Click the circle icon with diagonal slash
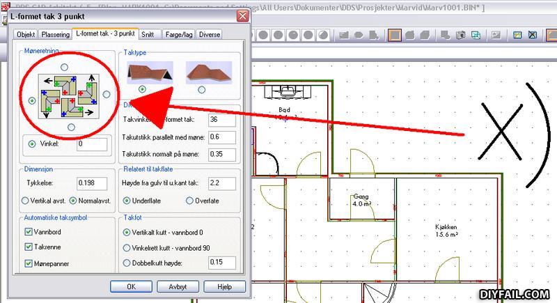557x303 pixels. [323, 35]
